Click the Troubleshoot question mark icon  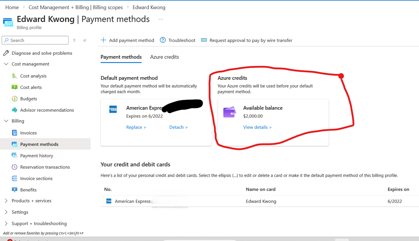[163, 40]
